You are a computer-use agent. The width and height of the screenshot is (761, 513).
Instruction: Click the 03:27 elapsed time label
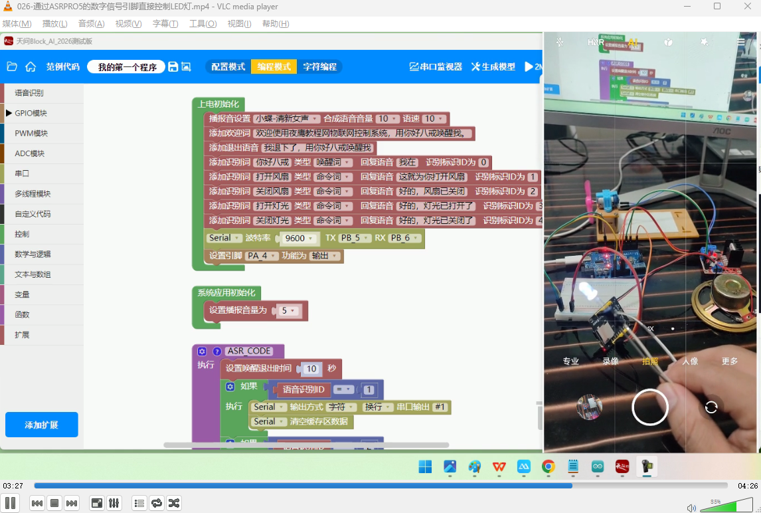coord(13,485)
